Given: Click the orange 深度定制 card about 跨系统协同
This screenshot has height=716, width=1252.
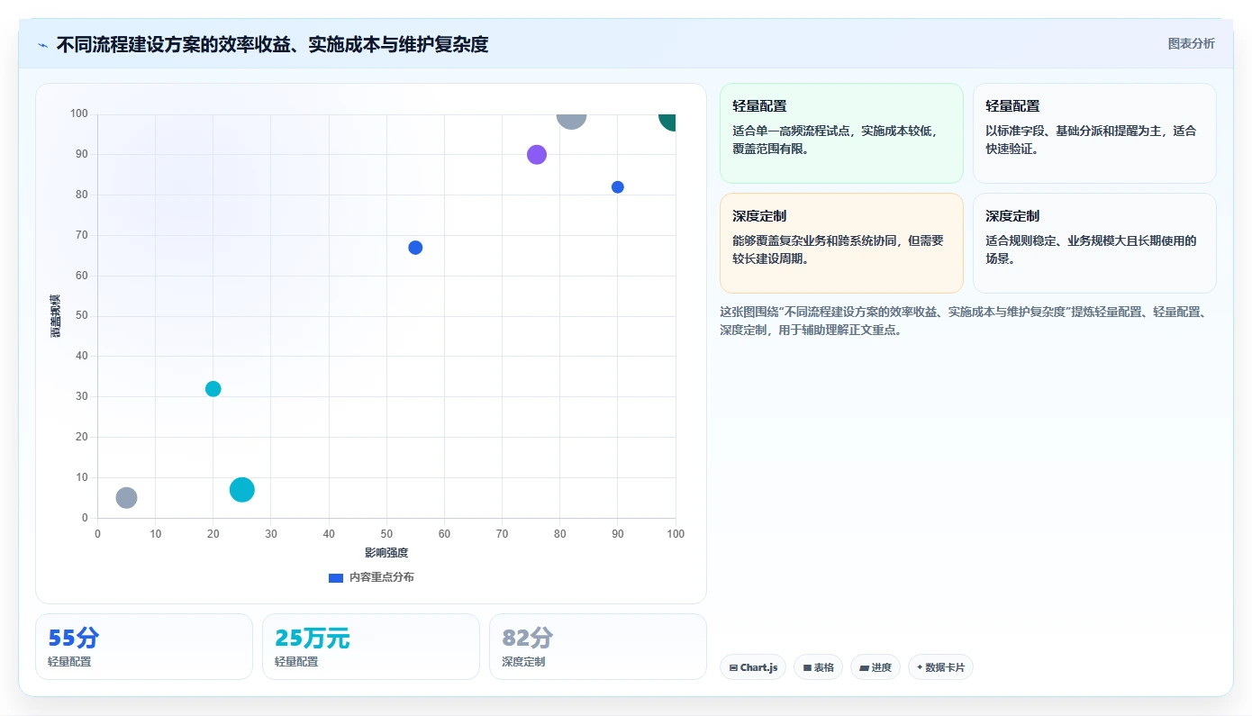Looking at the screenshot, I should [841, 243].
